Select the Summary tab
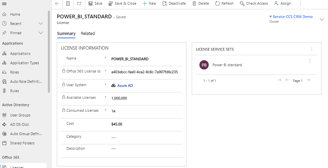This screenshot has height=168, width=328. click(x=66, y=34)
